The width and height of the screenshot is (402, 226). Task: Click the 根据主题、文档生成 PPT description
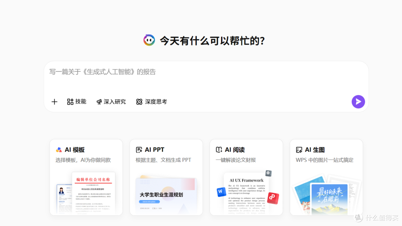[163, 160]
